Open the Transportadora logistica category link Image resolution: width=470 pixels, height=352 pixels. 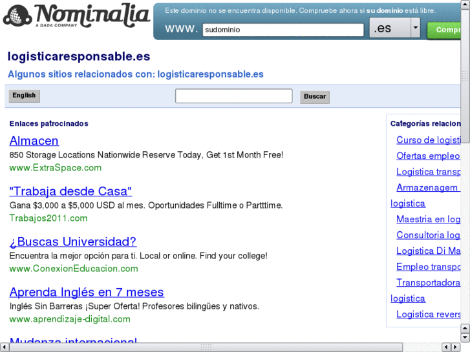coord(429,282)
